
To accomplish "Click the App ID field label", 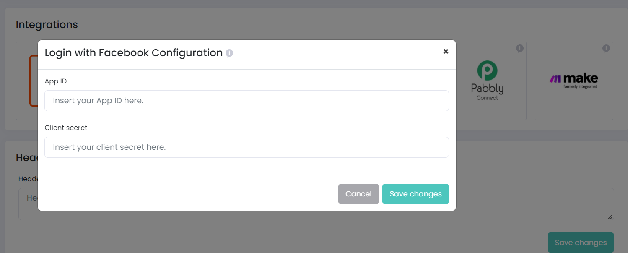I will point(56,81).
